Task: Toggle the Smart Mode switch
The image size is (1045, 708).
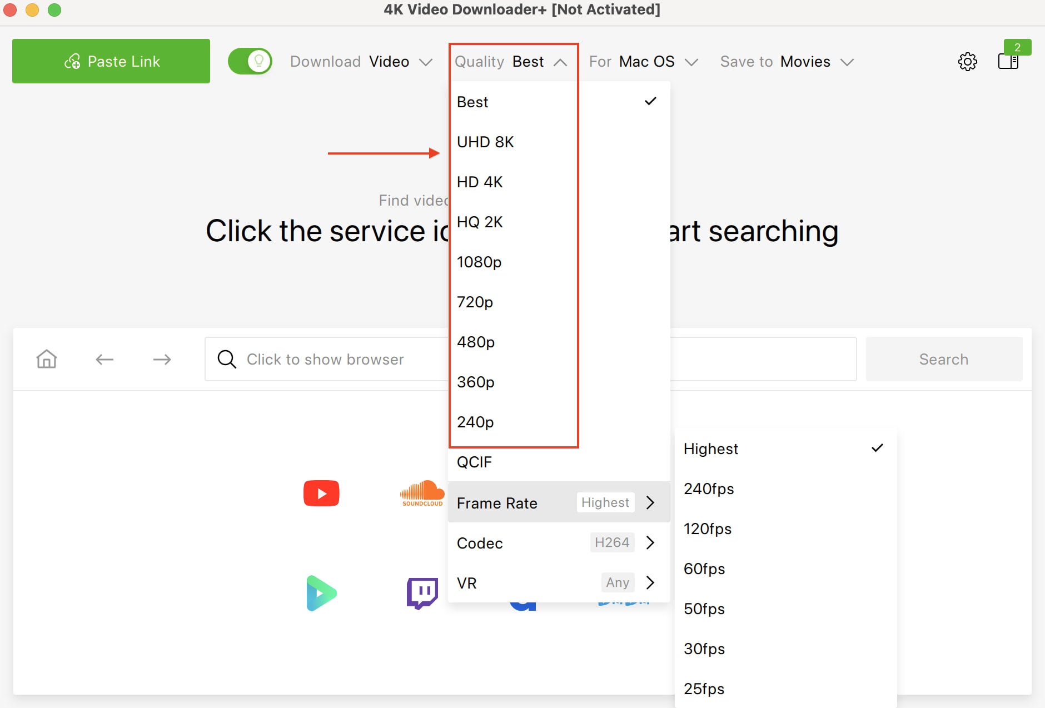Action: [250, 61]
